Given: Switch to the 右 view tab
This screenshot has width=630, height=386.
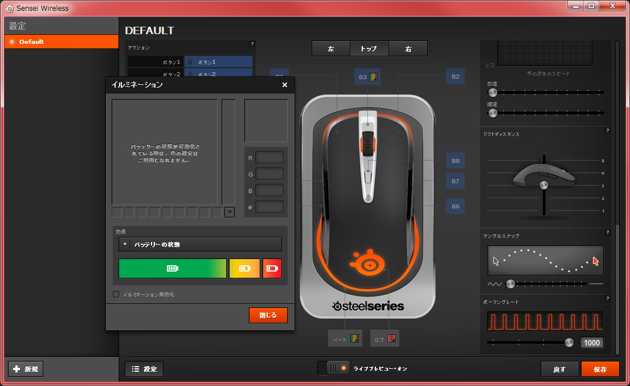Looking at the screenshot, I should pyautogui.click(x=408, y=48).
